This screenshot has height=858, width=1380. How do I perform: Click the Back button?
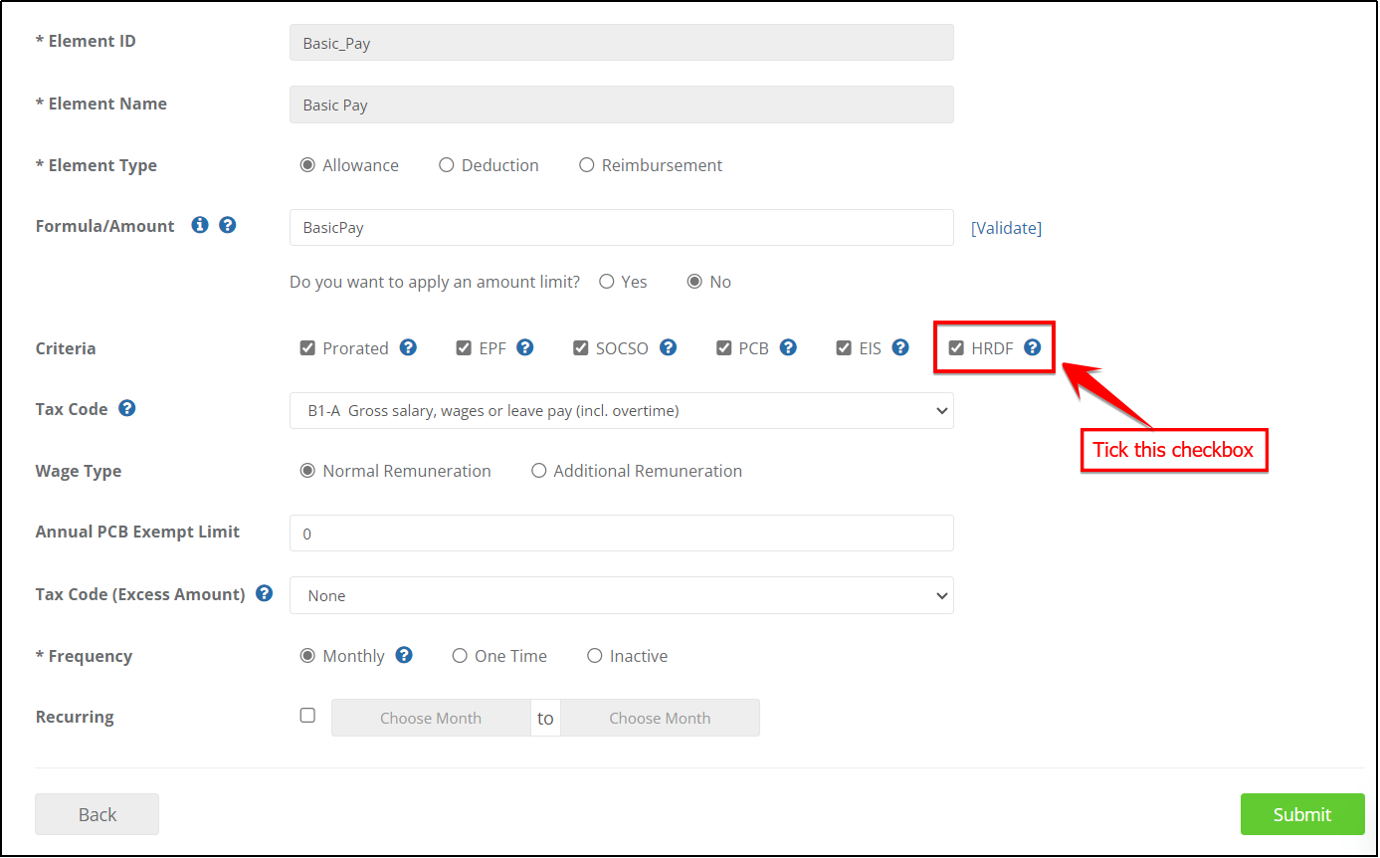pyautogui.click(x=98, y=814)
